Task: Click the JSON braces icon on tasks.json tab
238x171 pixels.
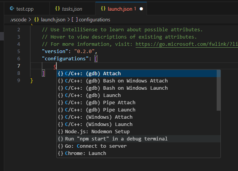Action: [x=58, y=8]
